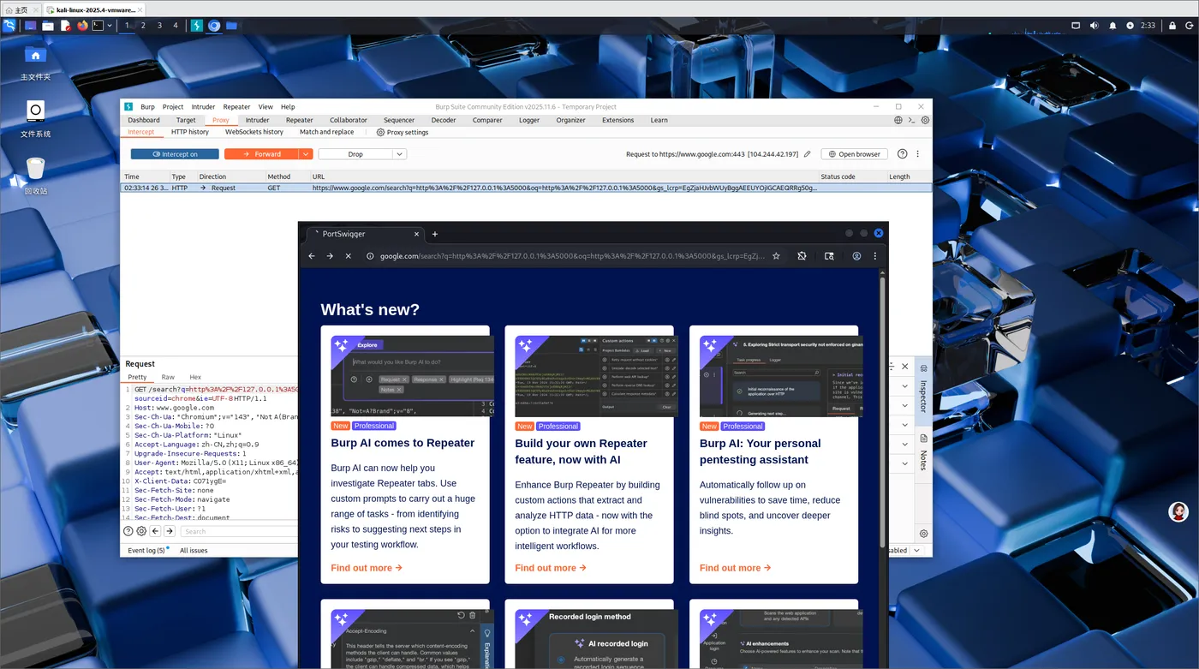Screen dimensions: 1199x669
Task: Switch request view to the Hex tab
Action: [x=195, y=377]
